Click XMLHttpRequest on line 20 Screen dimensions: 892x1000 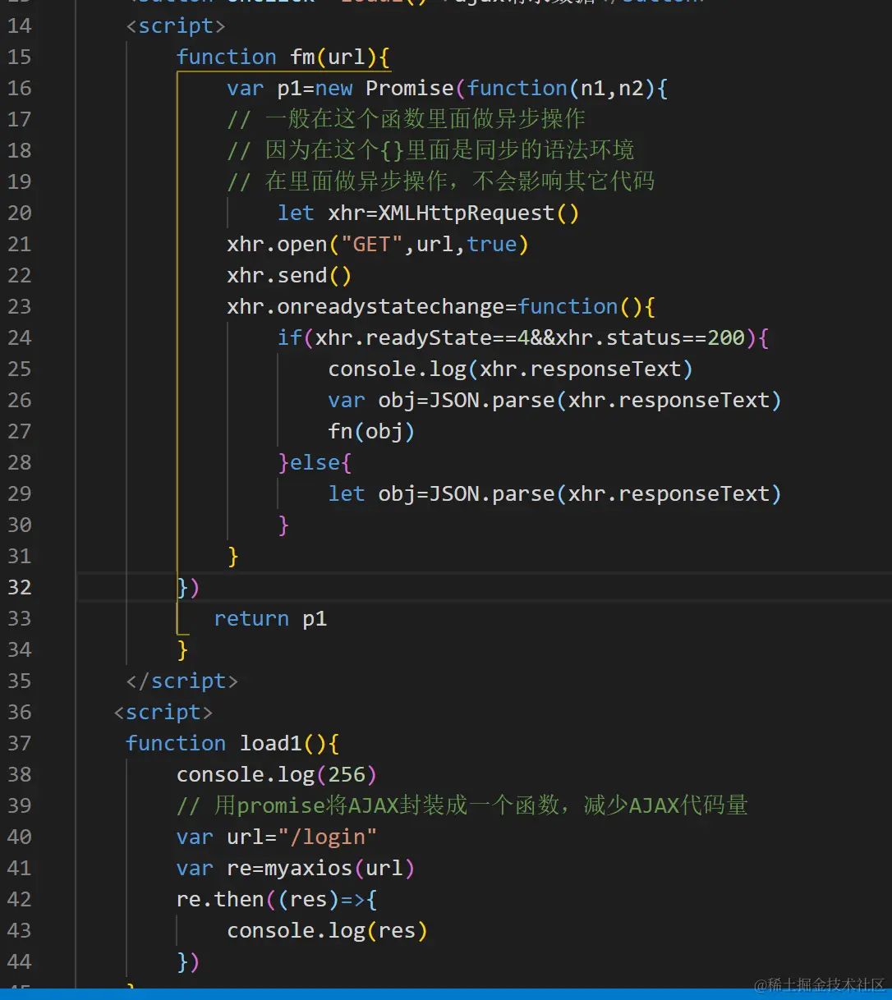pos(467,213)
